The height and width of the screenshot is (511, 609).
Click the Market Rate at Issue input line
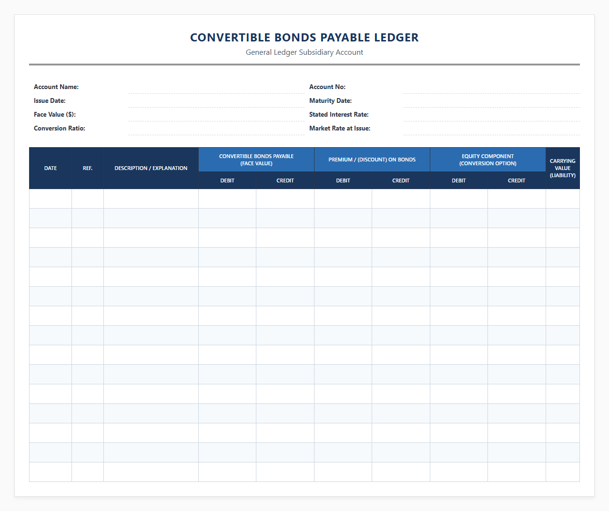pos(491,129)
